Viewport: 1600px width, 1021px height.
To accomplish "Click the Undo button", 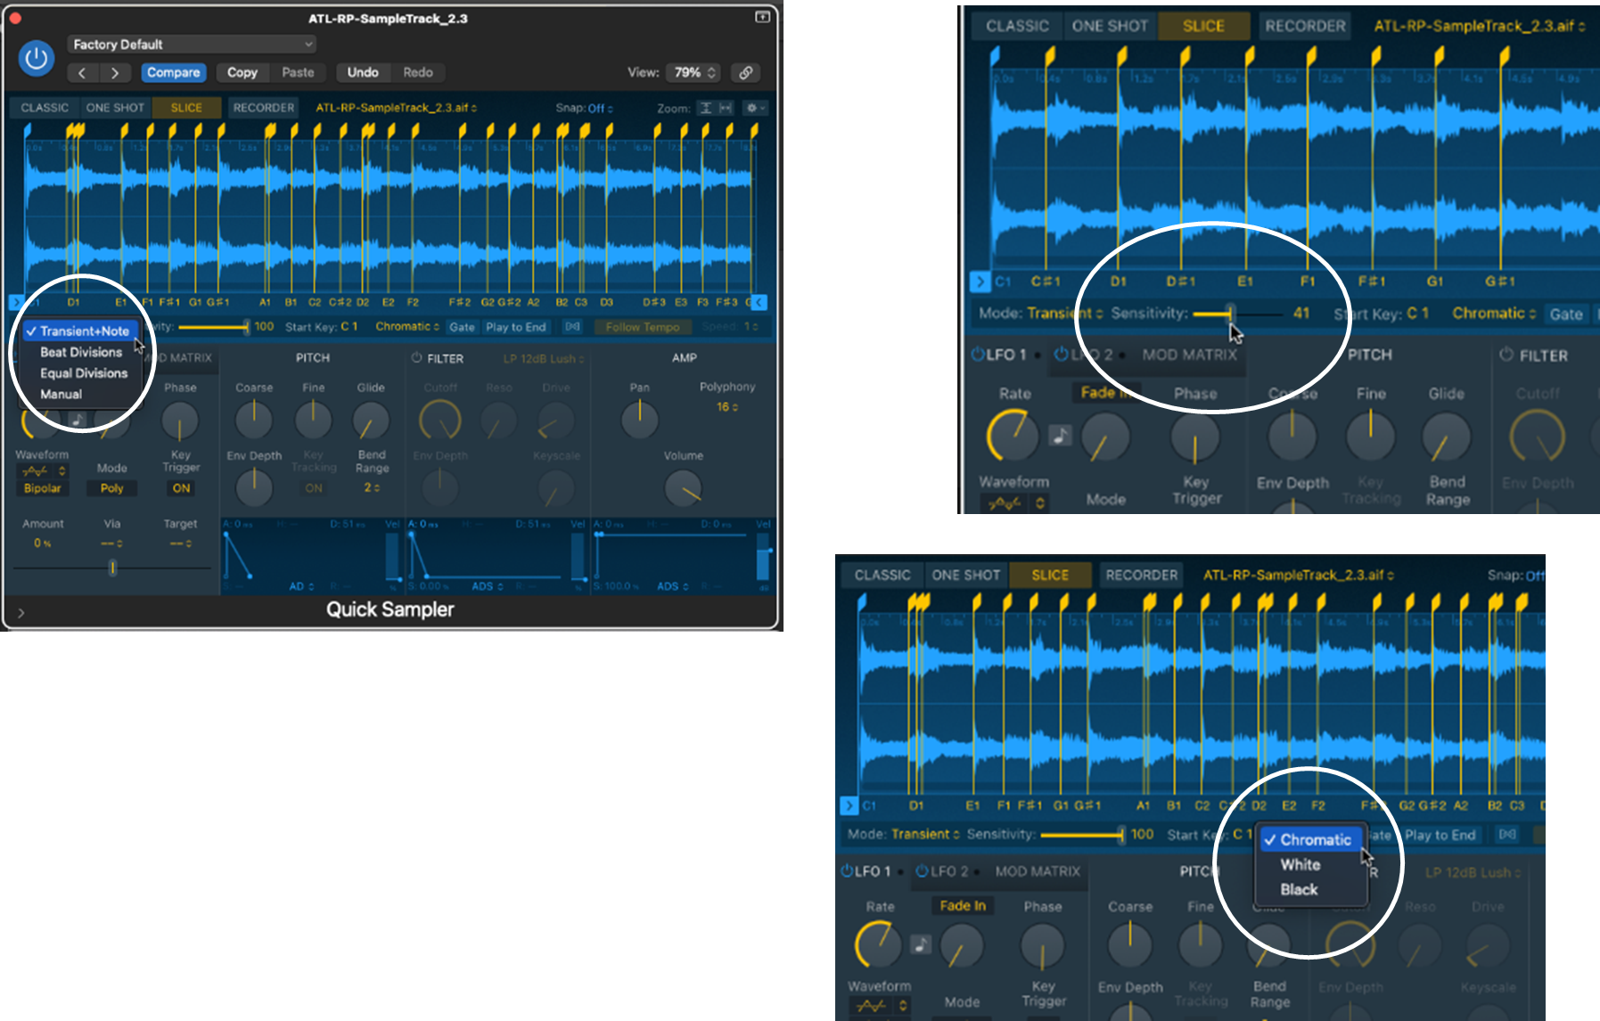I will coord(363,73).
